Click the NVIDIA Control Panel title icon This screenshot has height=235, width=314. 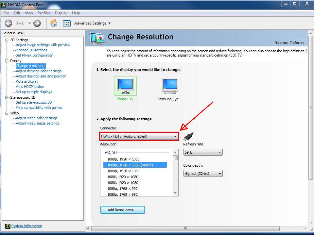pyautogui.click(x=4, y=5)
